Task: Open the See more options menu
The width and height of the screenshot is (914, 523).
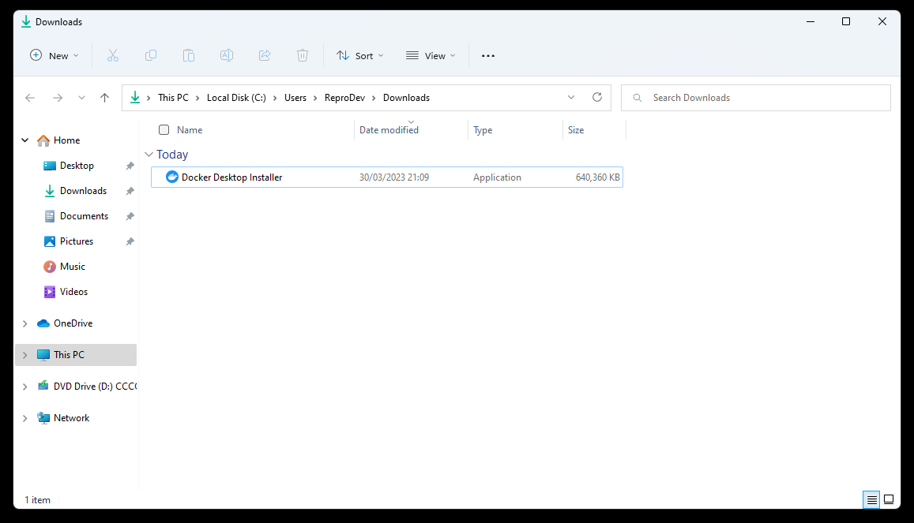Action: tap(487, 55)
